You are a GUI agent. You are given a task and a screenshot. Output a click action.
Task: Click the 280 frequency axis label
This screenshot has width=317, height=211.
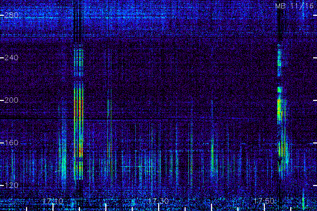(11, 15)
